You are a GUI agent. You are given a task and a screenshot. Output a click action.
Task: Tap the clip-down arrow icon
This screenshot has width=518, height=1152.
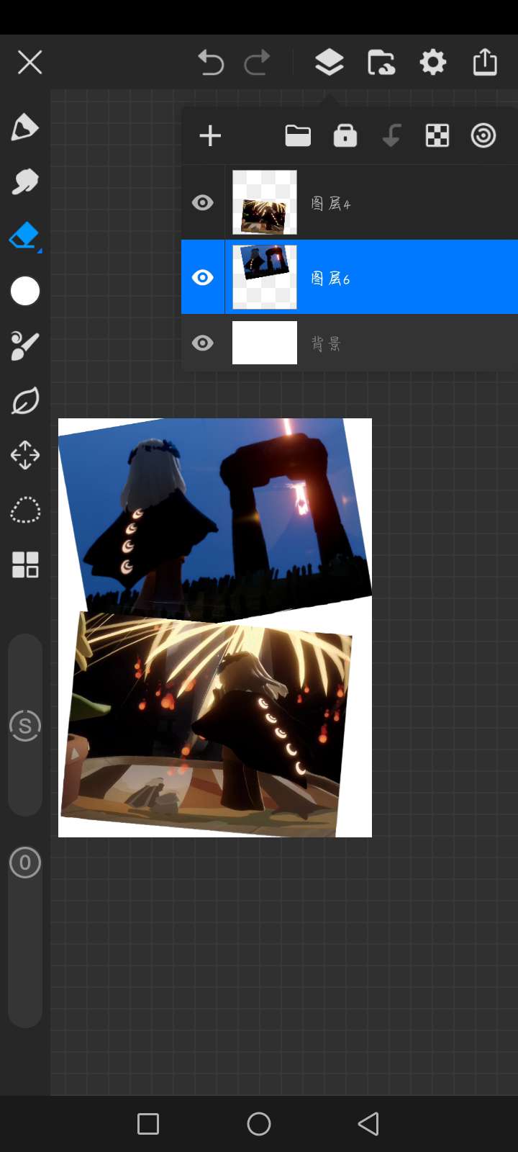391,135
